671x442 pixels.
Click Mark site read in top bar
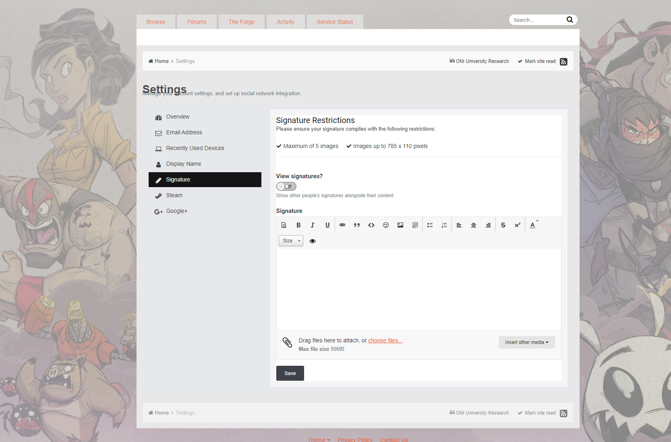pos(537,61)
